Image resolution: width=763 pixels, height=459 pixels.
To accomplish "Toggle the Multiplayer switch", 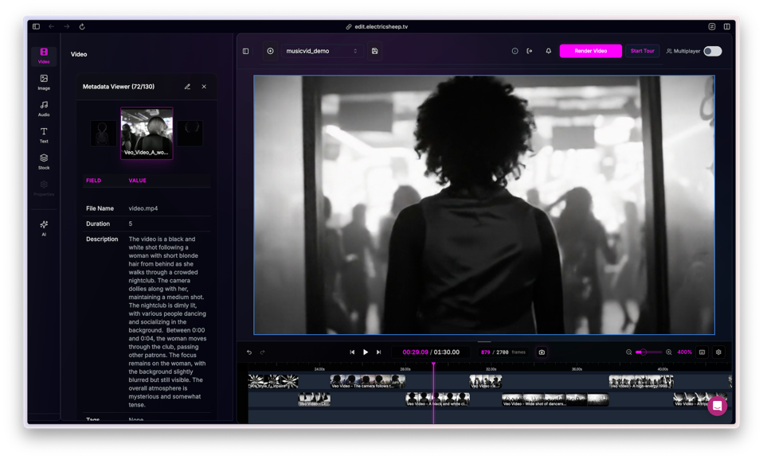I will [x=712, y=51].
